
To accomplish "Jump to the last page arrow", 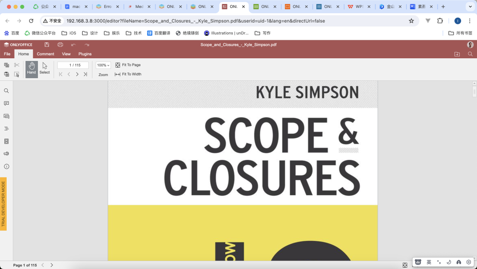I will click(86, 74).
